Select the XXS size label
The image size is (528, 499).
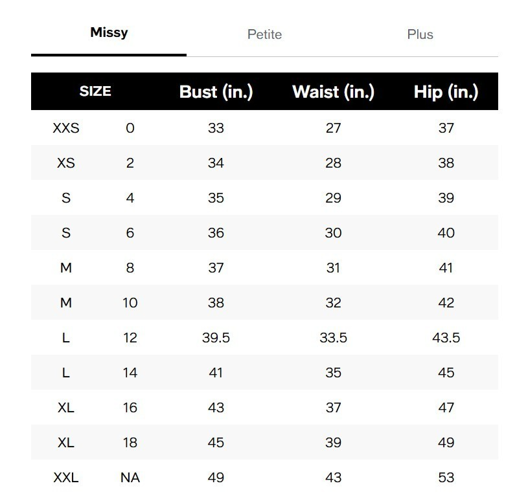(x=66, y=128)
